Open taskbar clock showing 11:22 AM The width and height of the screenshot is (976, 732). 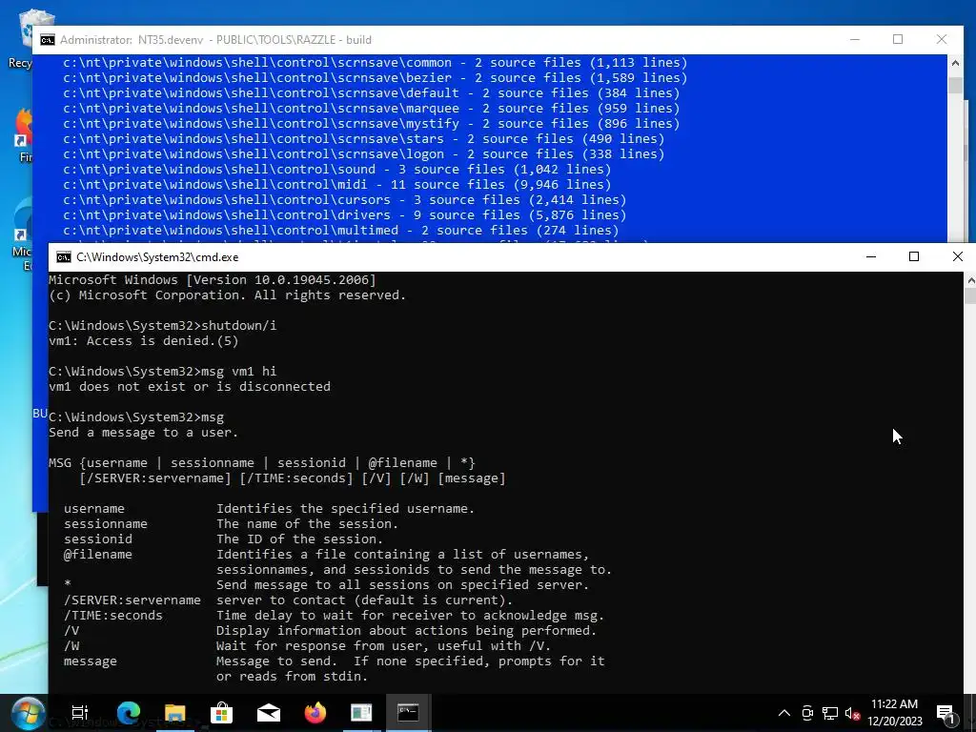coord(894,713)
